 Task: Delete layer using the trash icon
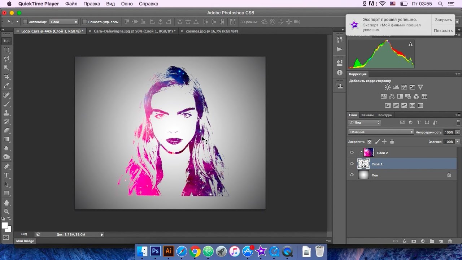pyautogui.click(x=450, y=241)
